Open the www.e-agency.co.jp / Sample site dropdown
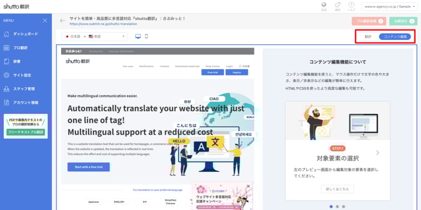Image resolution: width=421 pixels, height=210 pixels. click(389, 6)
